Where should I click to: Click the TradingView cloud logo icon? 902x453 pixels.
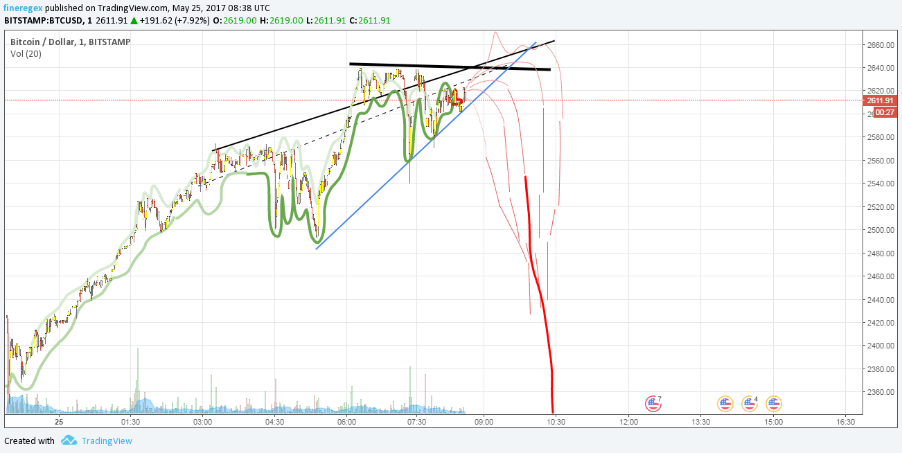pos(69,441)
